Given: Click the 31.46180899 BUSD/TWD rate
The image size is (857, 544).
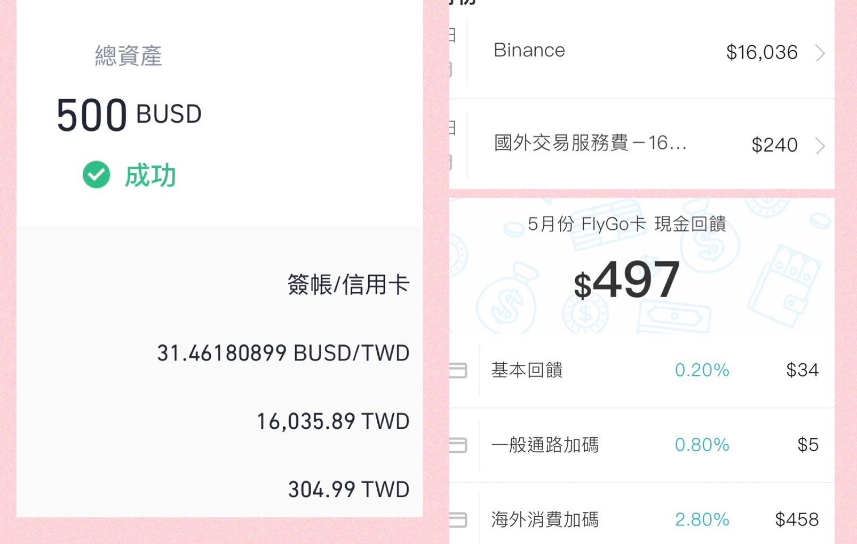Looking at the screenshot, I should coord(283,353).
